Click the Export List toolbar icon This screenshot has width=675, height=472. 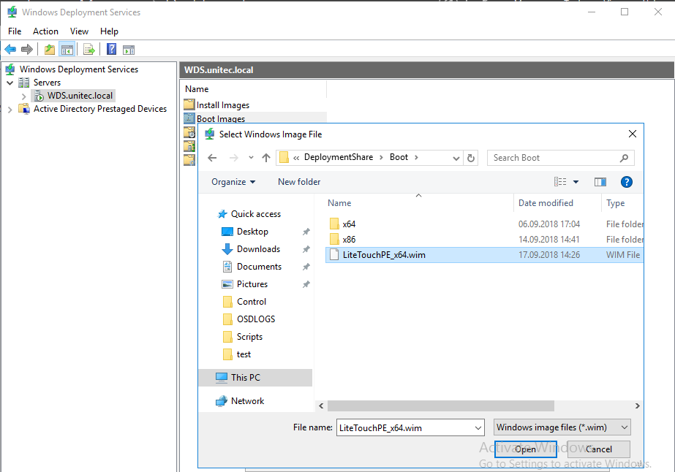(x=89, y=50)
